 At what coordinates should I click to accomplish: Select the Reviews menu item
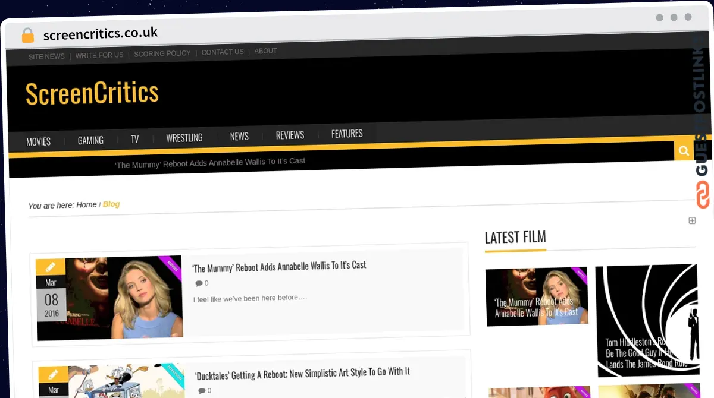click(x=290, y=135)
